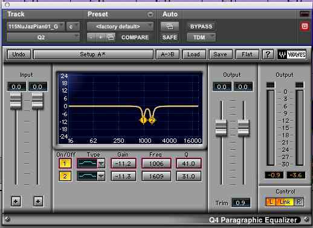Image resolution: width=313 pixels, height=228 pixels.
Task: Toggle the SAFE automation button
Action: 170,37
